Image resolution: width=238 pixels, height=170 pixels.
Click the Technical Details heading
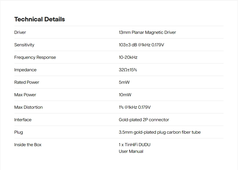click(39, 19)
